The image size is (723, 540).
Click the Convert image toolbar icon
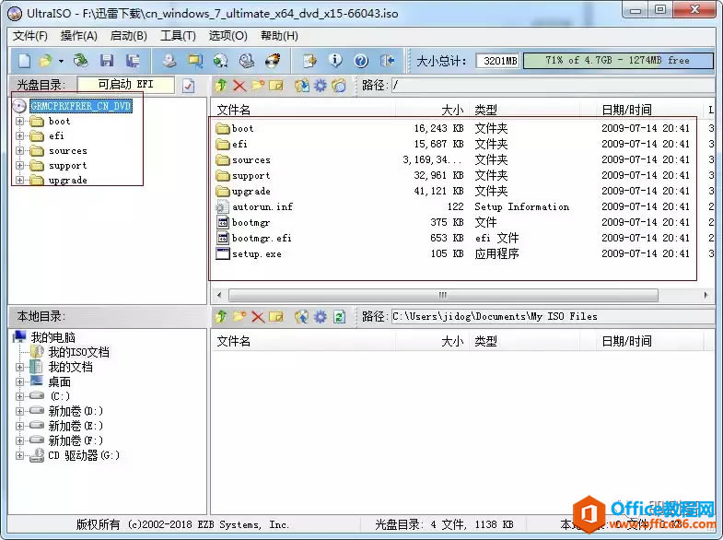(221, 61)
